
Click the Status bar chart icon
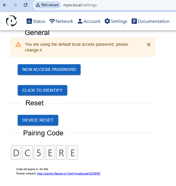(x=29, y=21)
